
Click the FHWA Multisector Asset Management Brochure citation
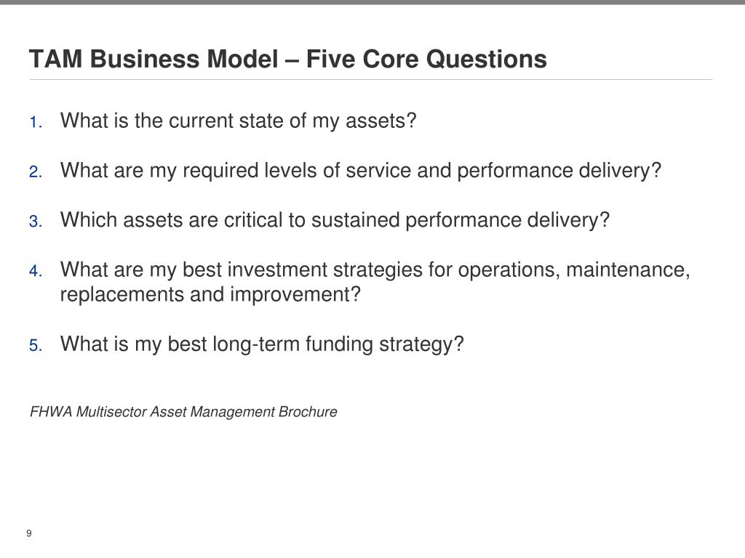pos(183,412)
